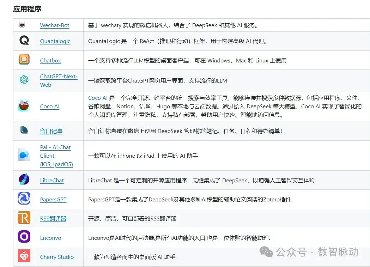Open the Cherry Studio link

pos(57,257)
